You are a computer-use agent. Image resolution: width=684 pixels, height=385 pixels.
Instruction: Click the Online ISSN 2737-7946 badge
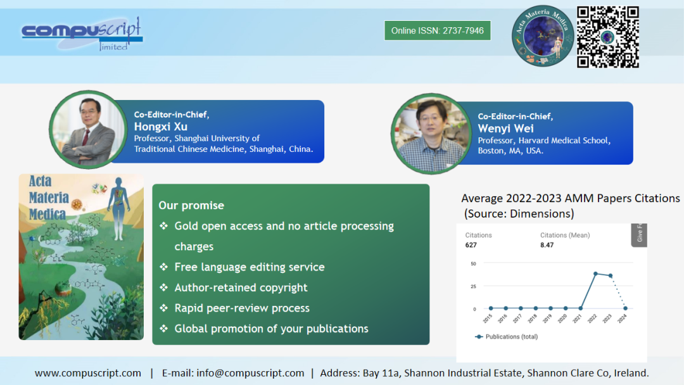[437, 30]
